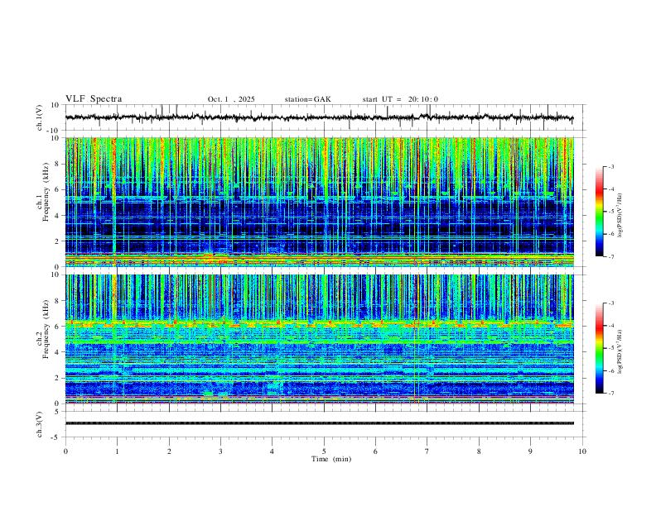Click inside the ch.1 spectrogram panel
This screenshot has width=656, height=506.
pyautogui.click(x=319, y=202)
